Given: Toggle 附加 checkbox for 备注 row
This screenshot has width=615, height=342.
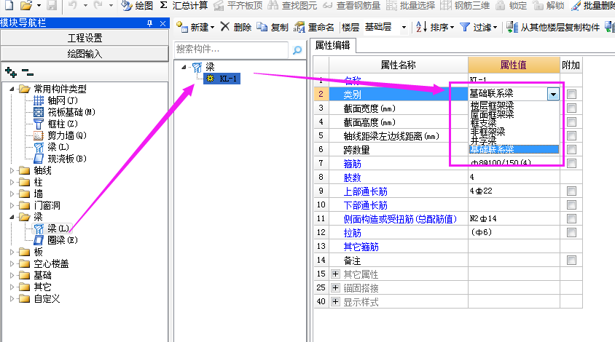Looking at the screenshot, I should point(571,260).
